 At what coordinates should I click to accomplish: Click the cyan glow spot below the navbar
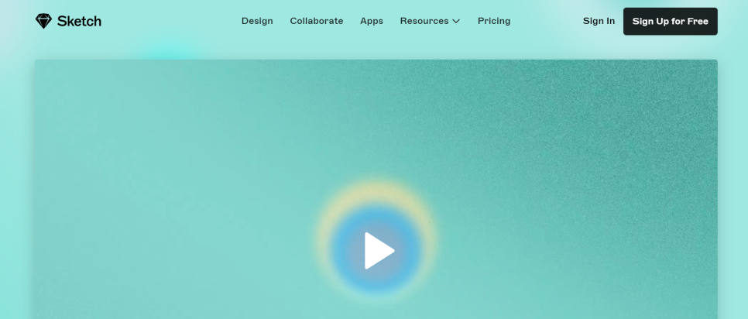point(170,52)
